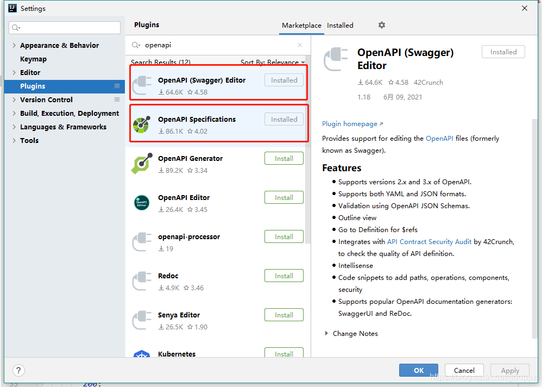The width and height of the screenshot is (542, 387).
Task: Clear the openapi search field with X
Action: (x=300, y=45)
